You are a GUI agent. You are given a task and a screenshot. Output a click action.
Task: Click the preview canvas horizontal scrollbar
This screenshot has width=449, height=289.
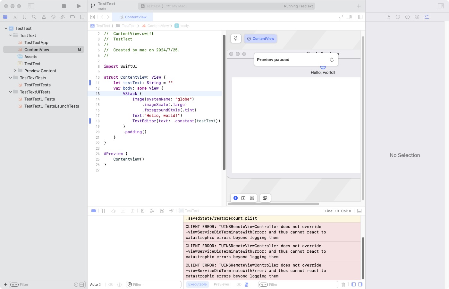273,204
